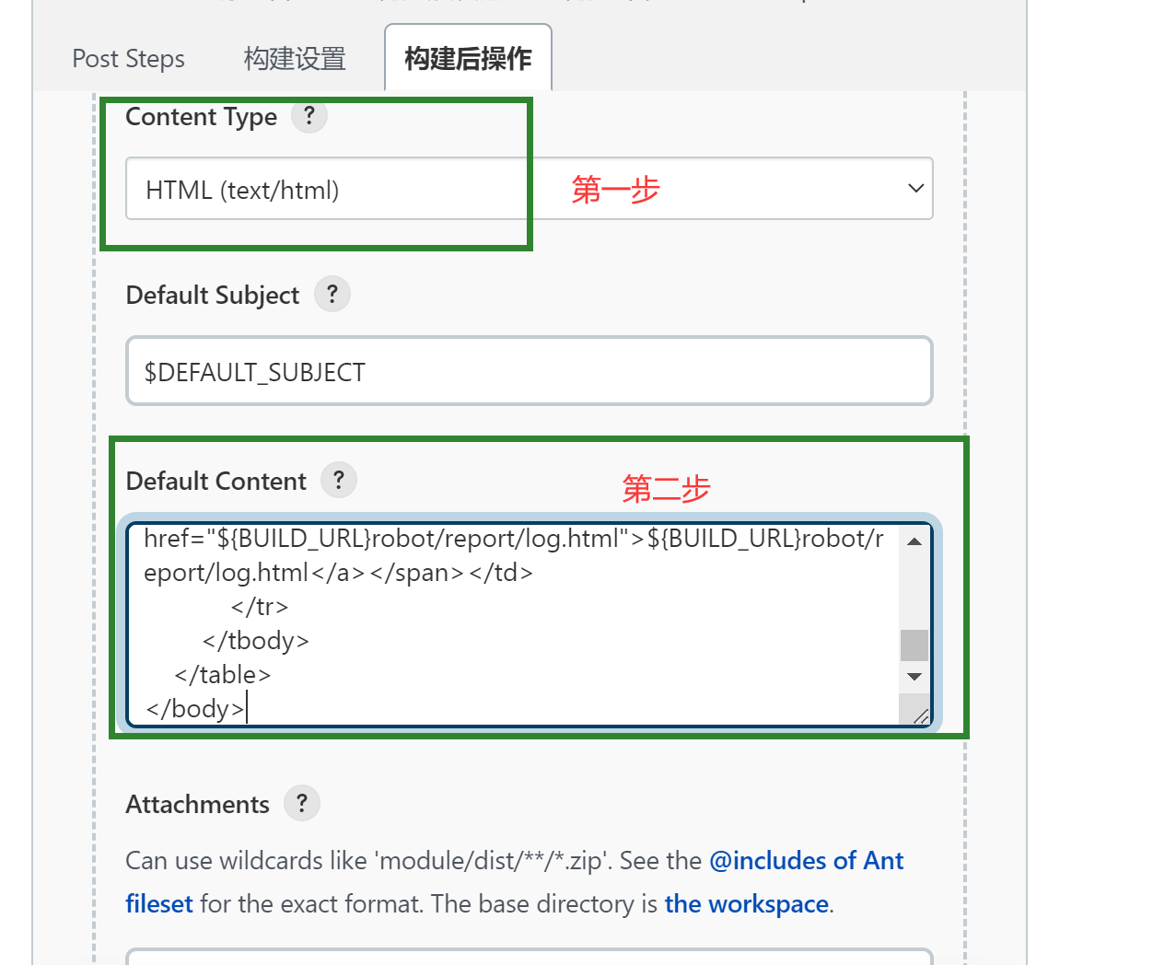
Task: Click the Content Type label
Action: click(201, 117)
